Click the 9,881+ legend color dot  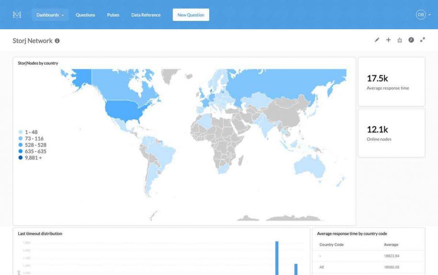[20, 158]
